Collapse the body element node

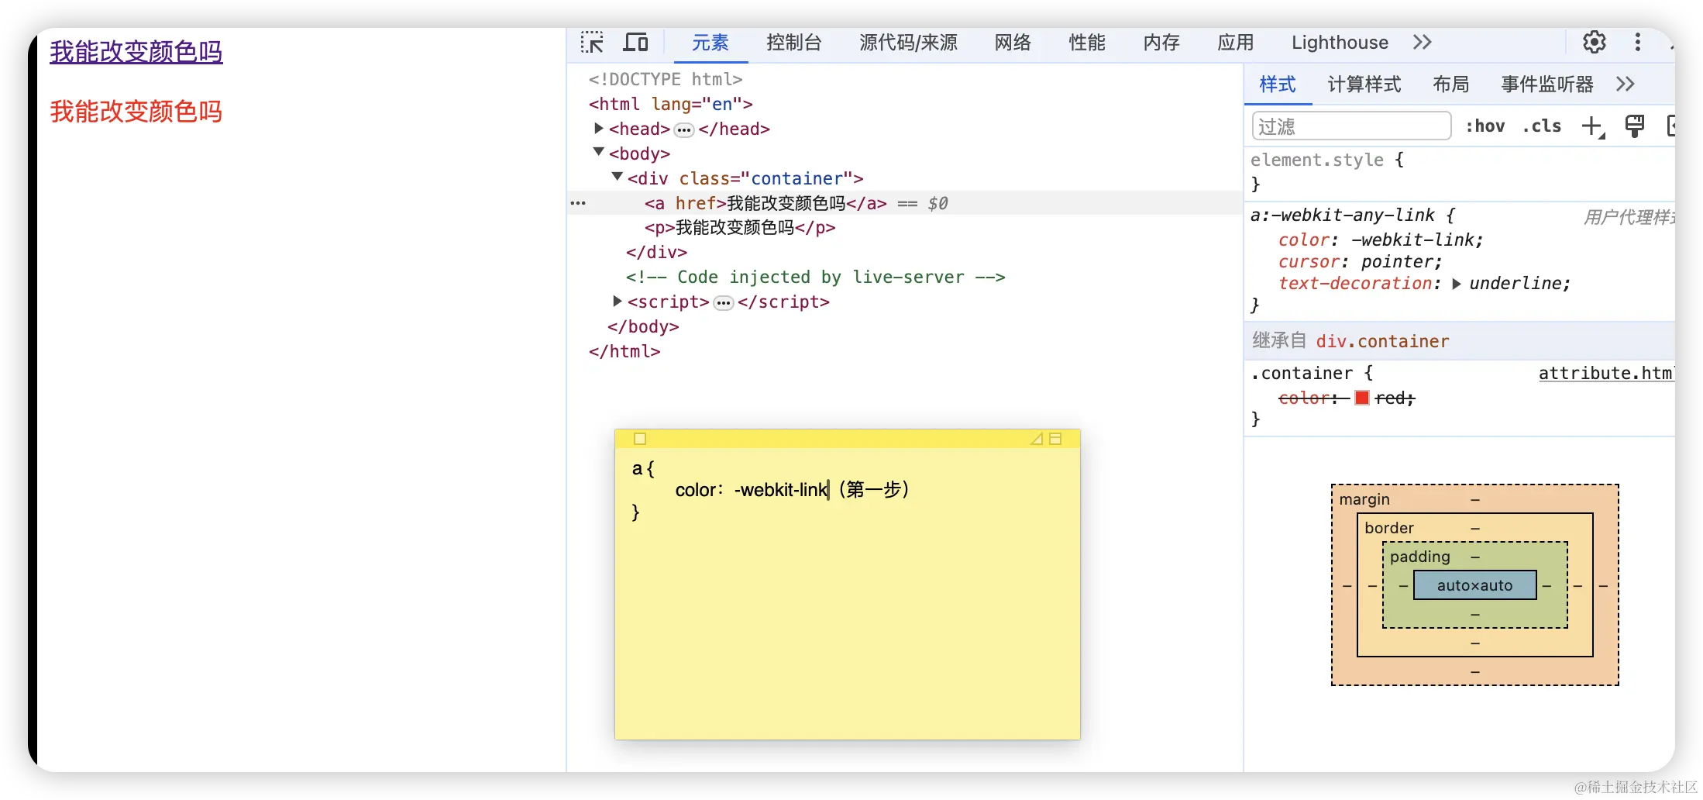(598, 152)
